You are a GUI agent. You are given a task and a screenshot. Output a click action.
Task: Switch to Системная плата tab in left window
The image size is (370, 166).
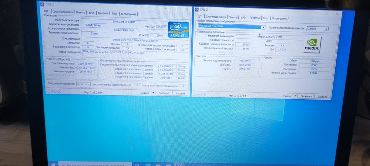point(63,12)
